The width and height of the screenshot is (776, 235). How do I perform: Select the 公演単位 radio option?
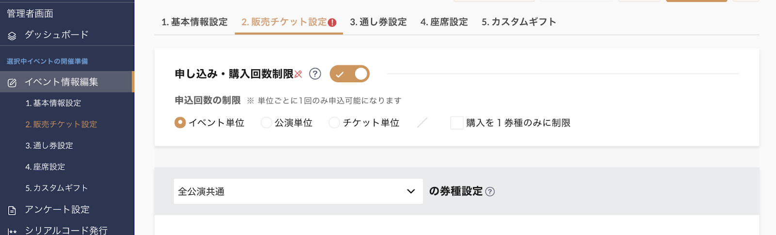[x=266, y=123]
